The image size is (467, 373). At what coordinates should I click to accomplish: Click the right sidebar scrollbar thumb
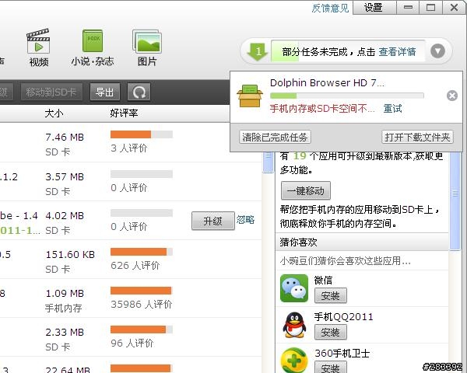tap(455, 201)
